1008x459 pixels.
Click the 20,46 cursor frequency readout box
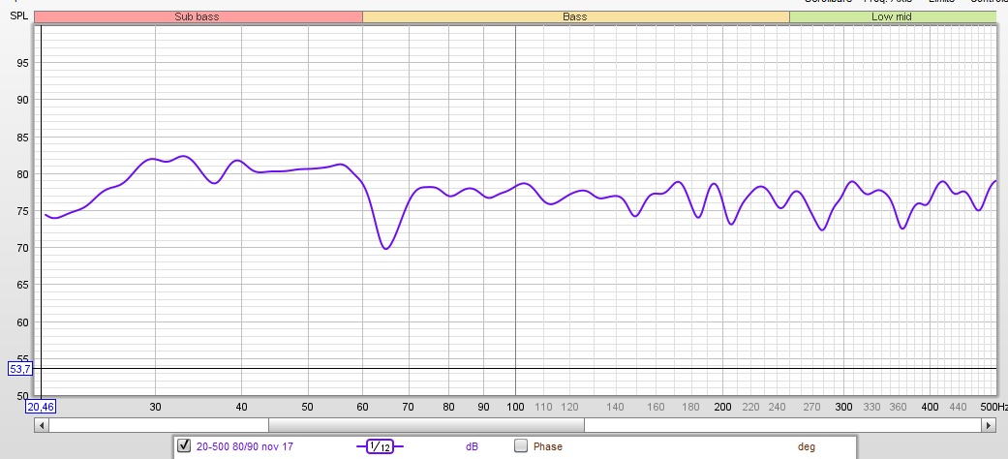pyautogui.click(x=40, y=407)
